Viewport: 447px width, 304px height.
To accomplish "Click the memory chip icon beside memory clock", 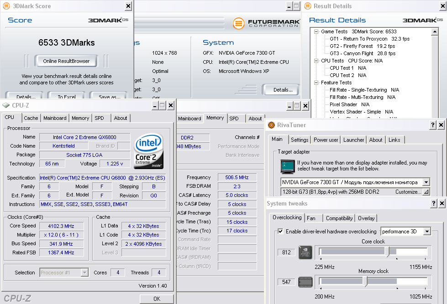I will tap(305, 282).
